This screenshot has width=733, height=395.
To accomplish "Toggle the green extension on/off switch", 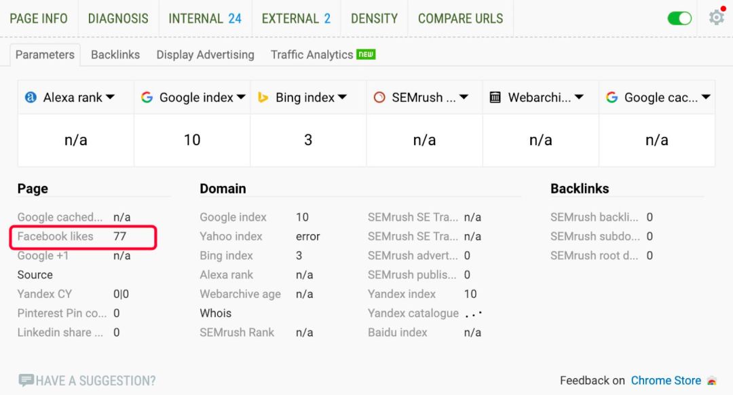I will 679,18.
